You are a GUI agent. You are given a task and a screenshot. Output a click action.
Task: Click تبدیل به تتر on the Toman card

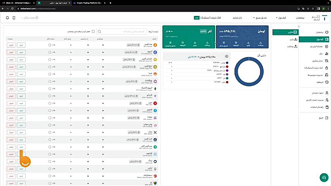[x=224, y=44]
